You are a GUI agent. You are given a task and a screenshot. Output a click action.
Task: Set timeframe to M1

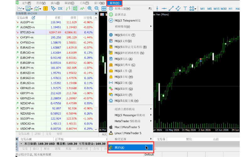click(202, 9)
